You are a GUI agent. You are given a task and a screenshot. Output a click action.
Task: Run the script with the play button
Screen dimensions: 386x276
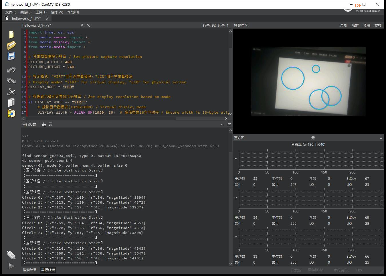[x=11, y=266]
